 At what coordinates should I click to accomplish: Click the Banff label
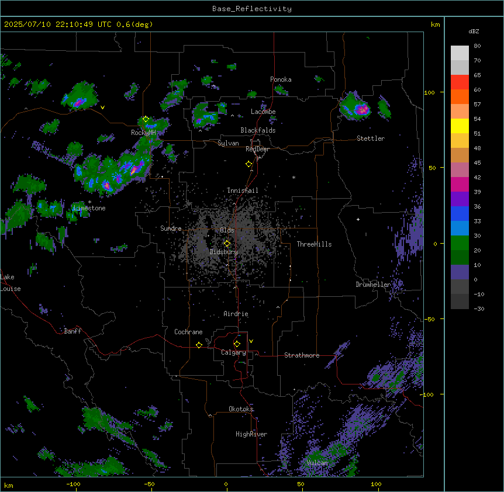[x=73, y=331]
